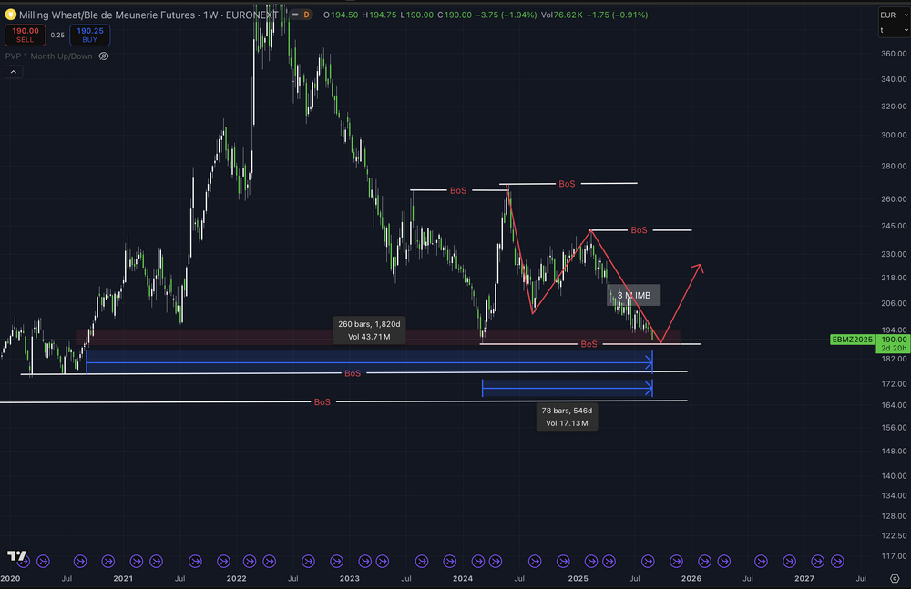Click the 190.00 SELL button
The width and height of the screenshot is (911, 589).
click(x=25, y=35)
